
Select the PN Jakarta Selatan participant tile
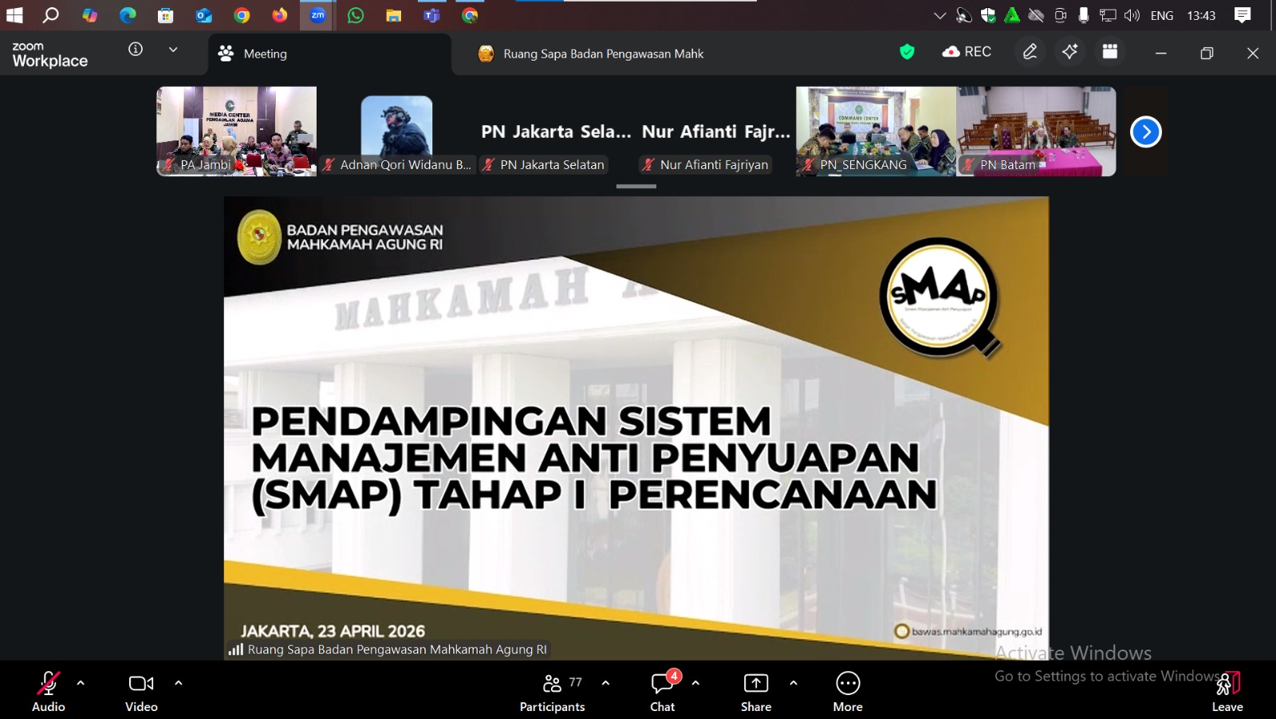[556, 132]
